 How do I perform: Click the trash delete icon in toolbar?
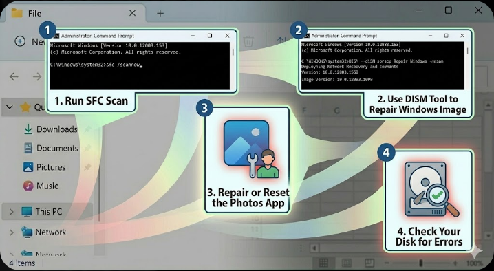248,41
